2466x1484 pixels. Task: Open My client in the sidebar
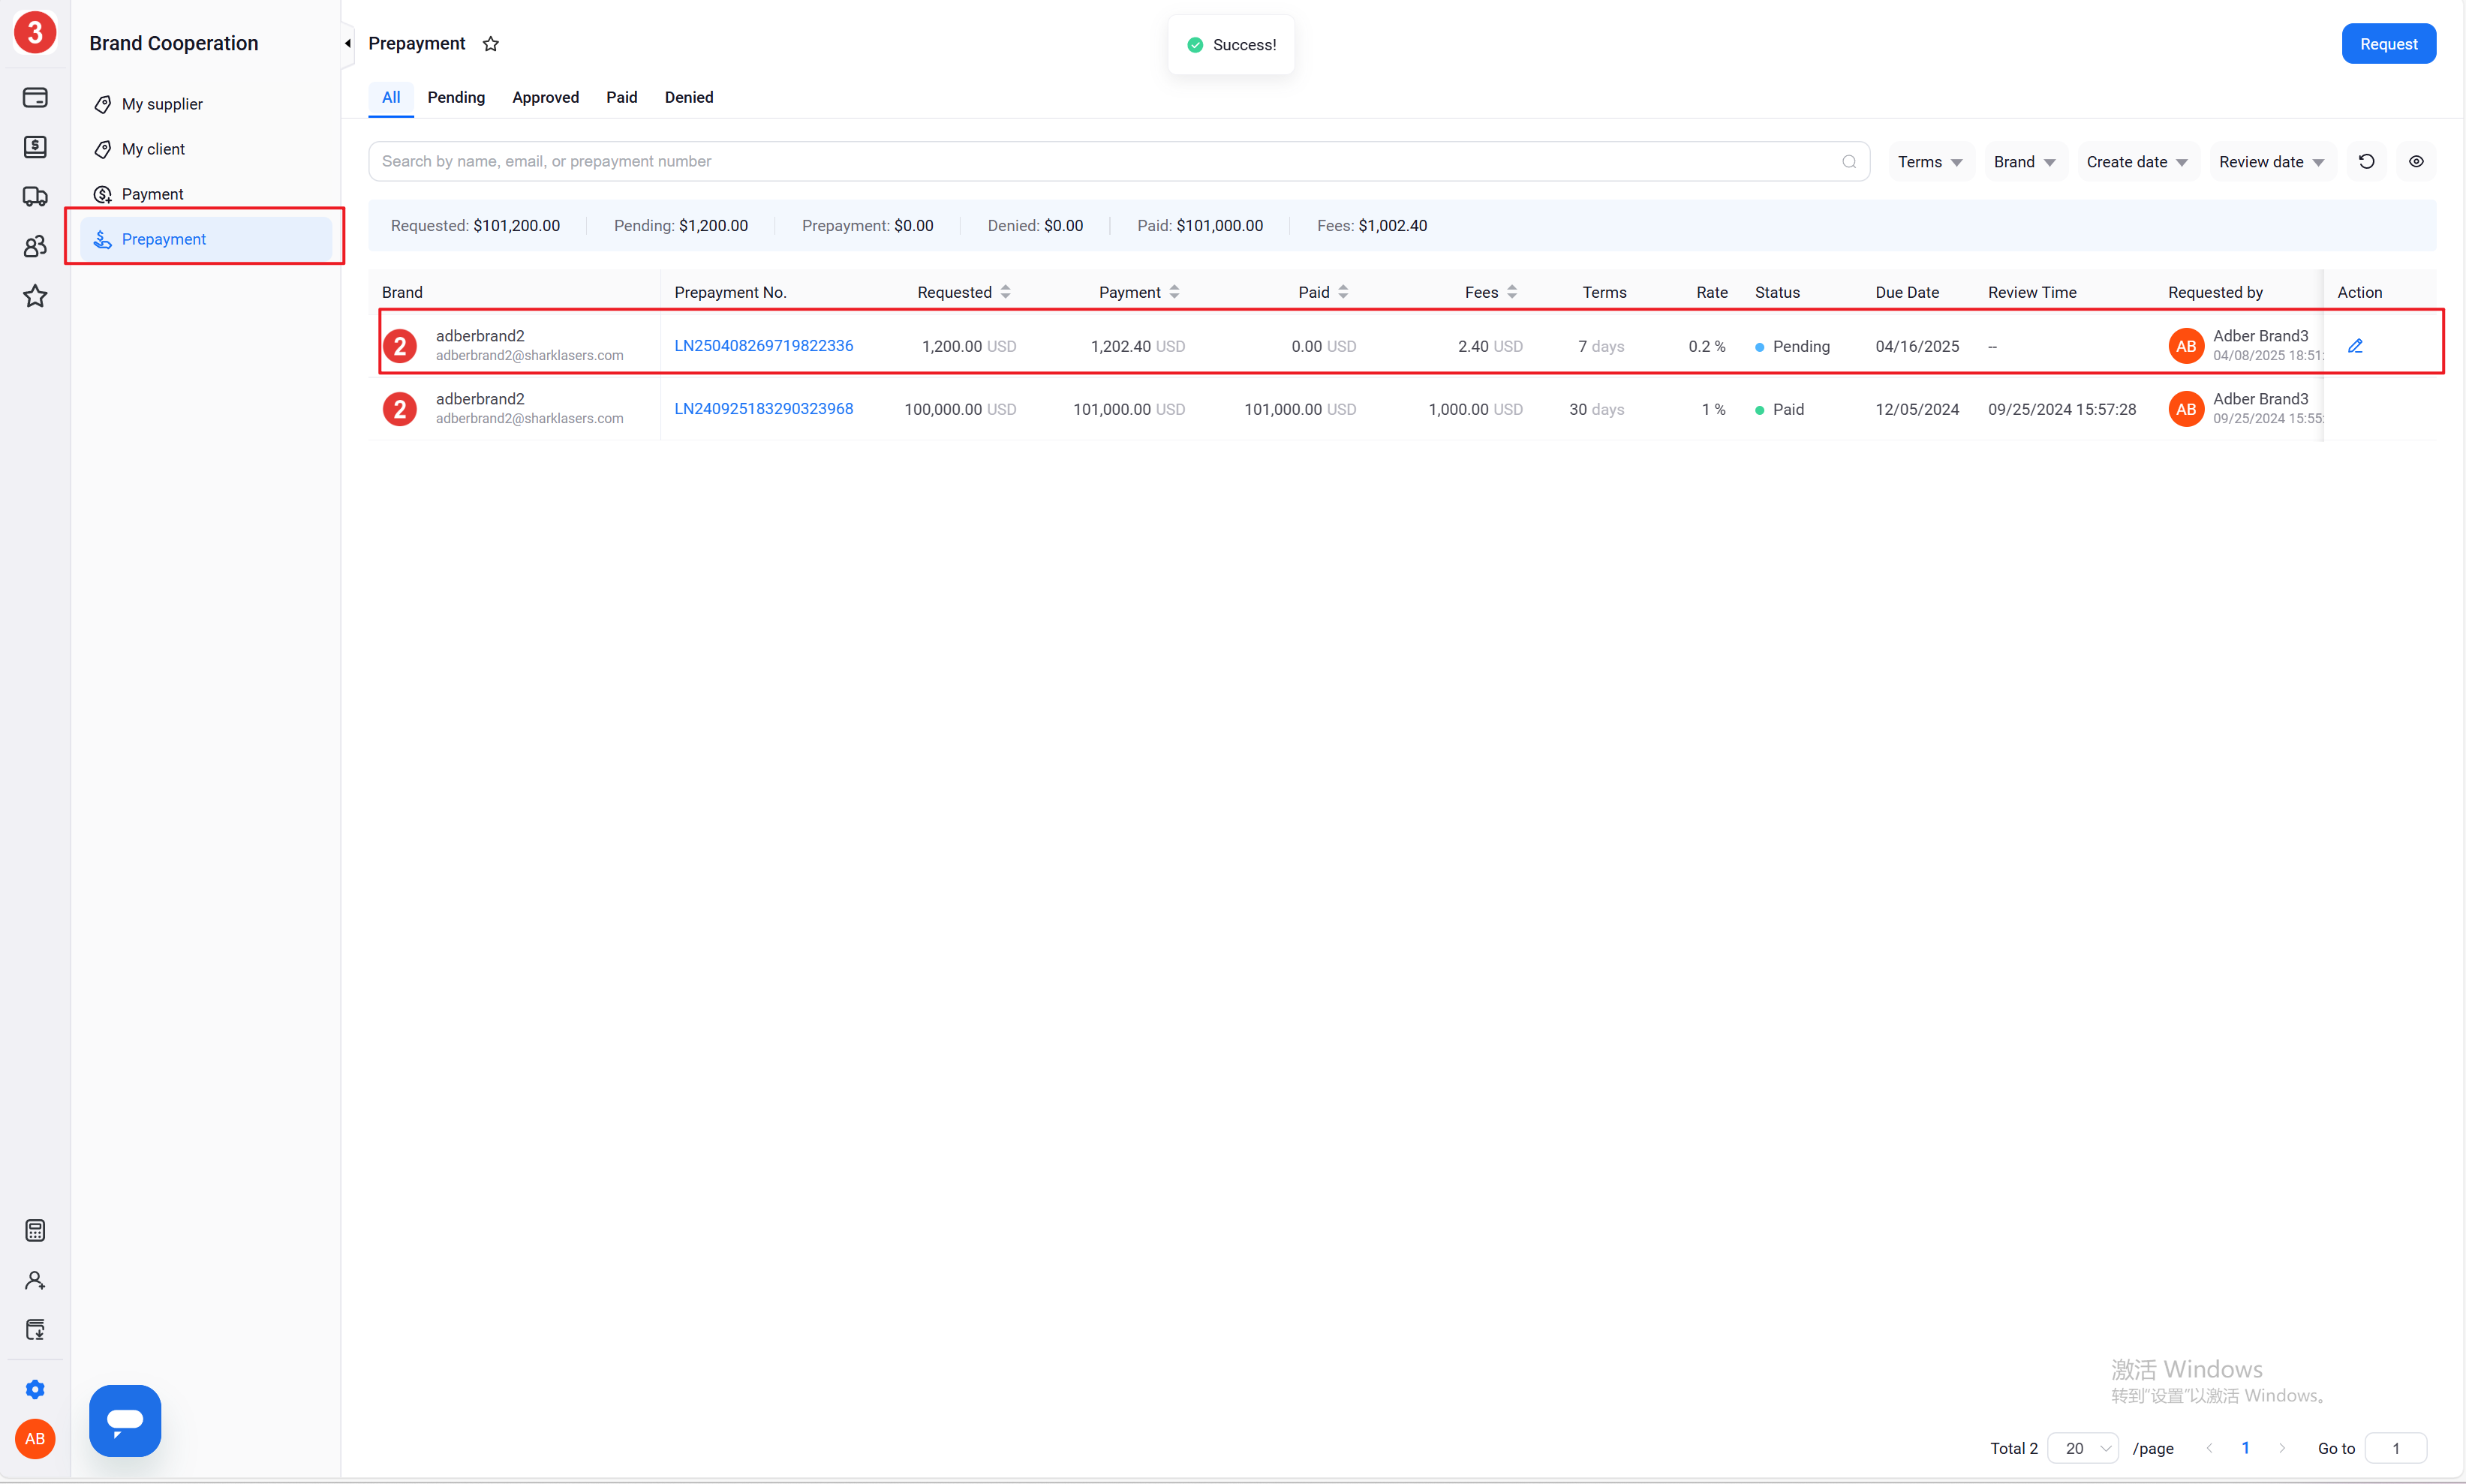coord(206,149)
